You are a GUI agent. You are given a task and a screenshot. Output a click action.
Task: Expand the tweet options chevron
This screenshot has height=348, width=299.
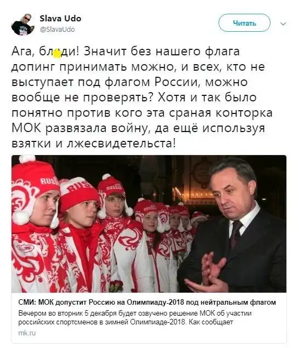(x=283, y=24)
